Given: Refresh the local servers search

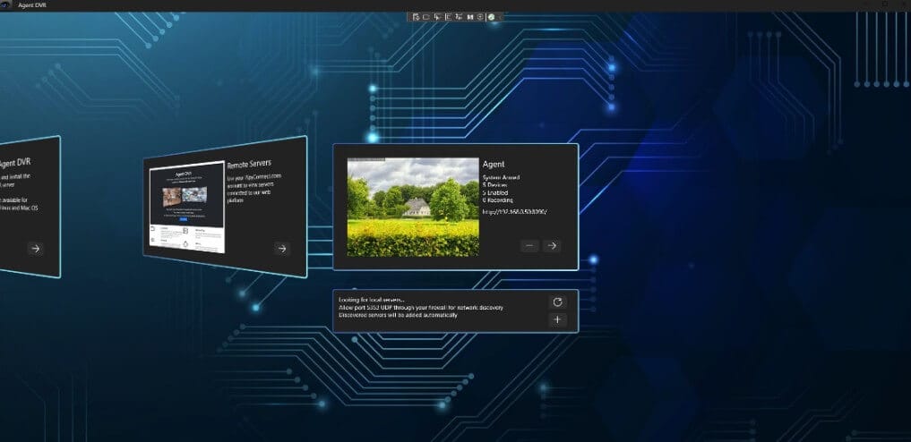Looking at the screenshot, I should pos(557,302).
